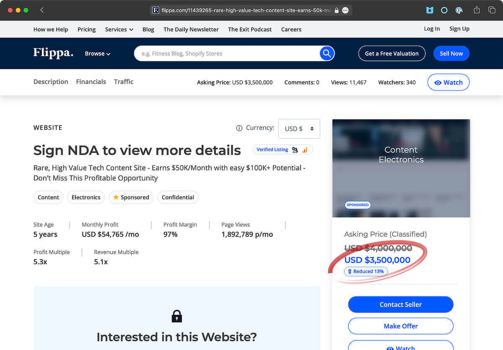
Task: Click the padlock icon in the address bar
Action: (337, 10)
